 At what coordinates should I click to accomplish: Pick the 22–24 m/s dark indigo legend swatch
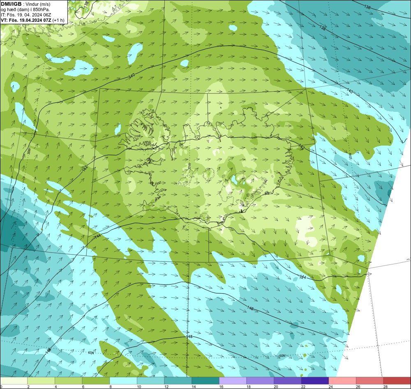click(315, 380)
